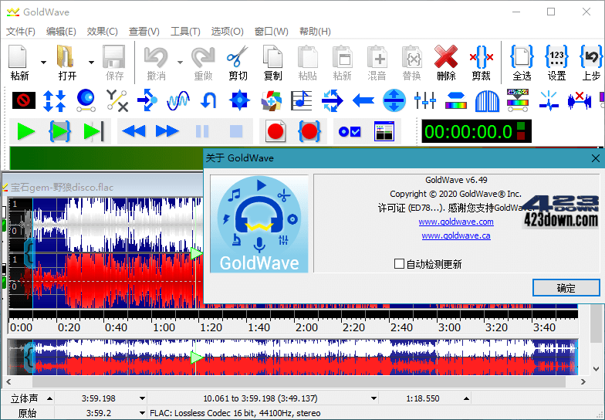Click the 剪裁 (Trim) icon
The height and width of the screenshot is (420, 605).
(x=482, y=57)
